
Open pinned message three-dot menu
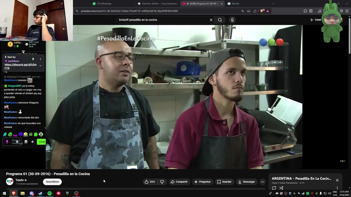point(40,59)
